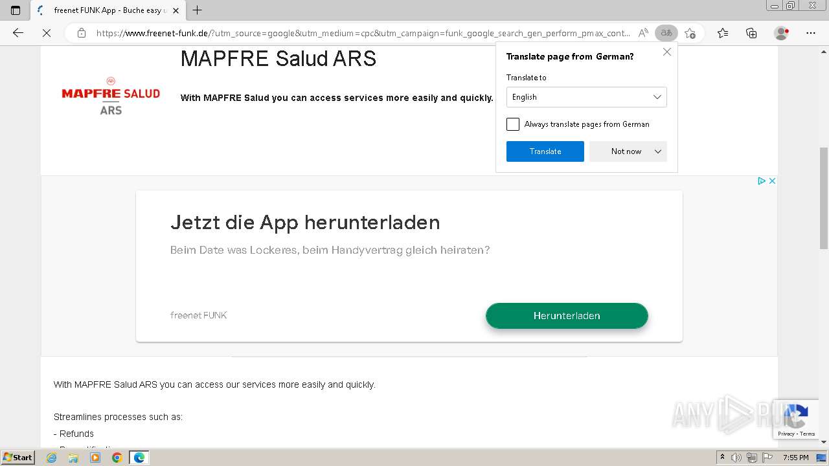This screenshot has width=829, height=466.
Task: Click the AdChoices info icon
Action: click(762, 181)
